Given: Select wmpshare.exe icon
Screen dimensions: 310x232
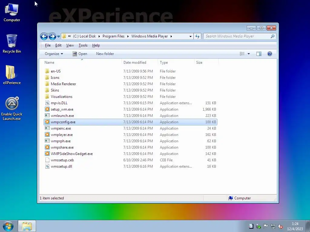Looking at the screenshot, I should coord(47,147).
